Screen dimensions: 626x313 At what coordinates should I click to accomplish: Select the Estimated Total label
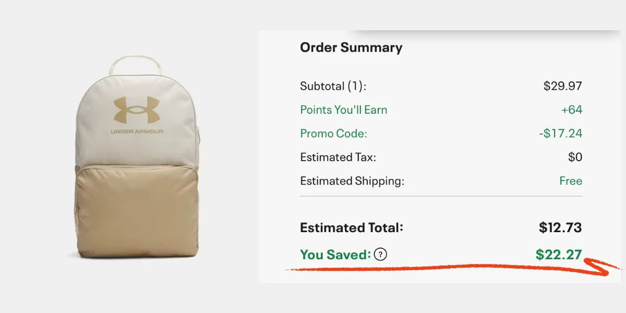coord(352,228)
